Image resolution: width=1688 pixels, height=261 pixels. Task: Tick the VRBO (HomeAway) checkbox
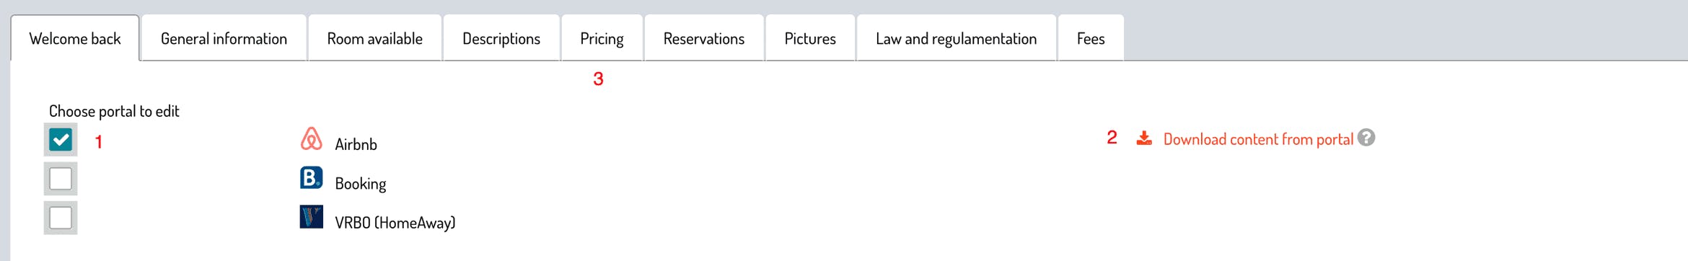(61, 218)
